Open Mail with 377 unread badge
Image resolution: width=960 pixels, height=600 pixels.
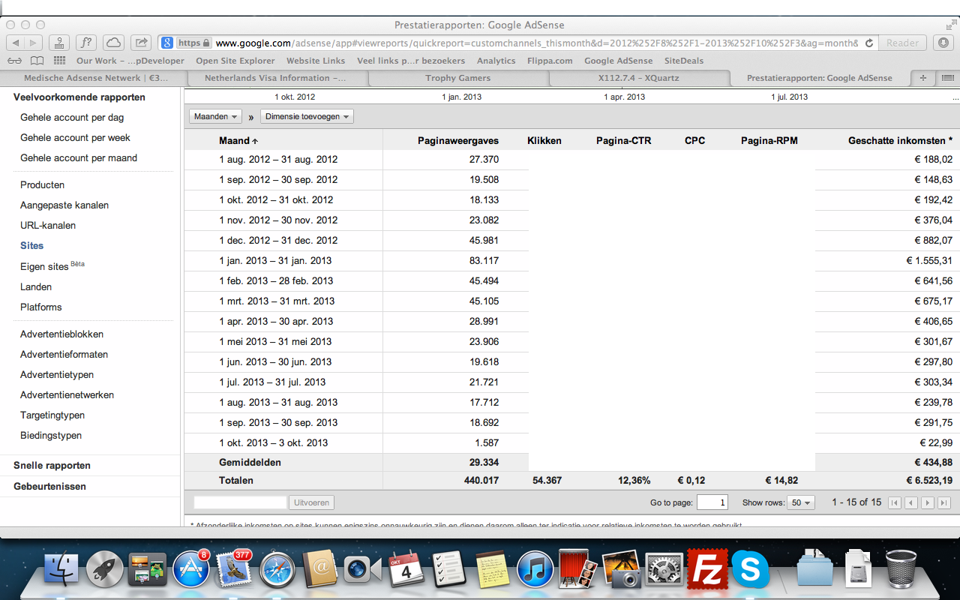234,570
